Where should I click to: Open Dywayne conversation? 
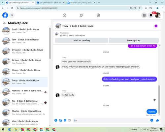tap(24, 51)
